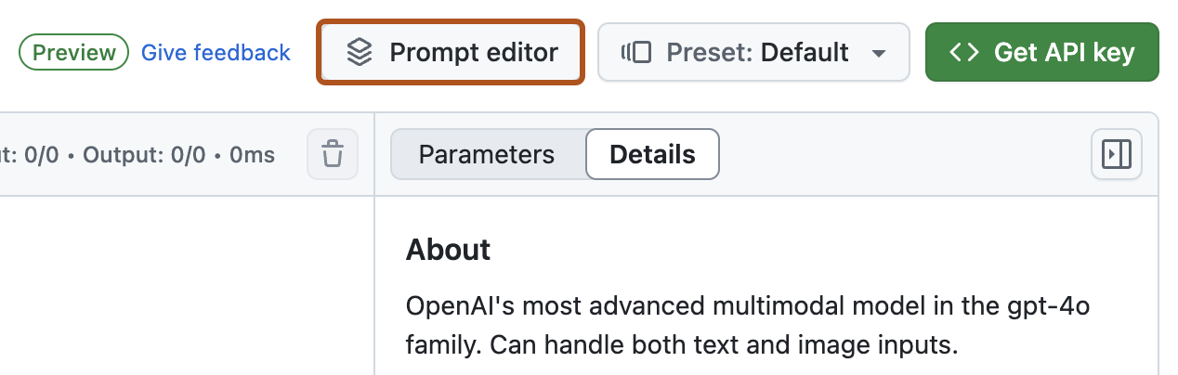Click the green Preview badge
This screenshot has height=375, width=1178.
click(x=73, y=52)
